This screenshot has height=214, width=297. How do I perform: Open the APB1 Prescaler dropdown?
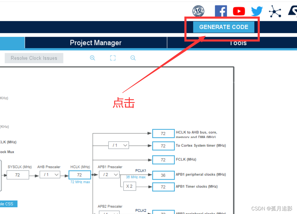[109, 175]
